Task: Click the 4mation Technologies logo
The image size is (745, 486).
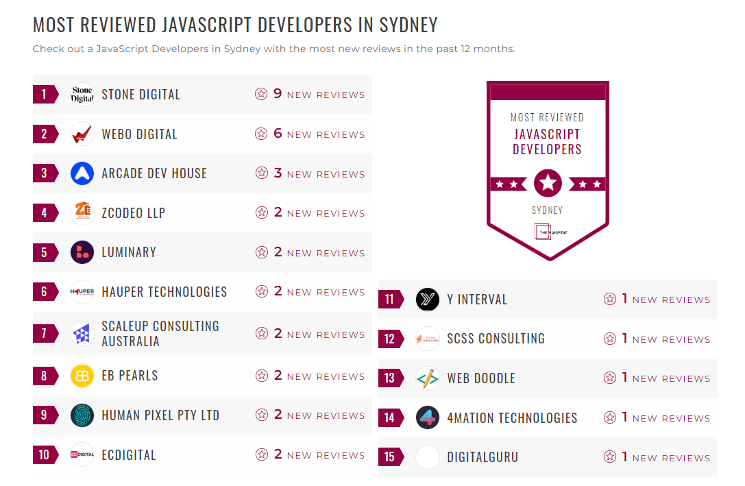Action: pos(427,417)
